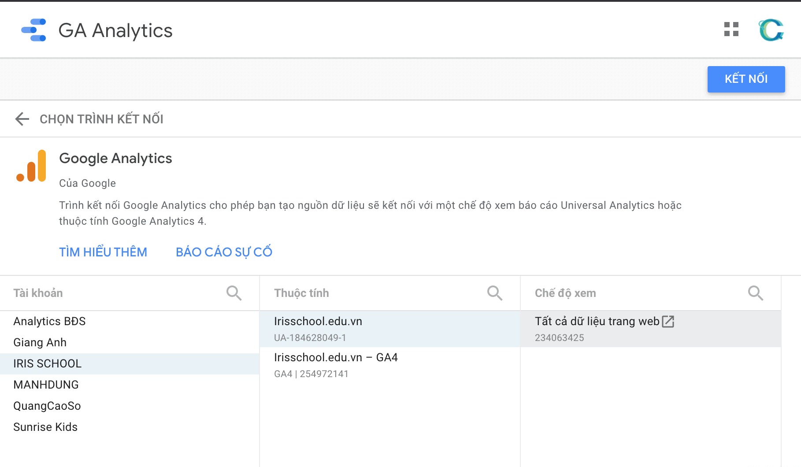Select the QuangCaoSo account
801x467 pixels.
tap(130, 406)
